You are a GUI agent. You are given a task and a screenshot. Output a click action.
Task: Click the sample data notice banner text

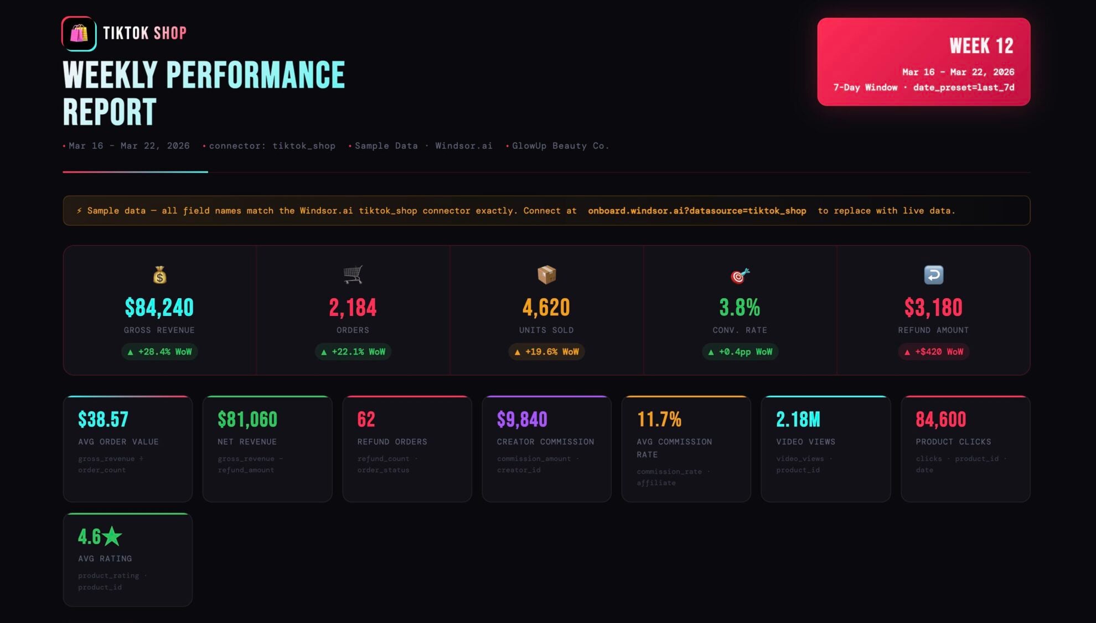[515, 211]
